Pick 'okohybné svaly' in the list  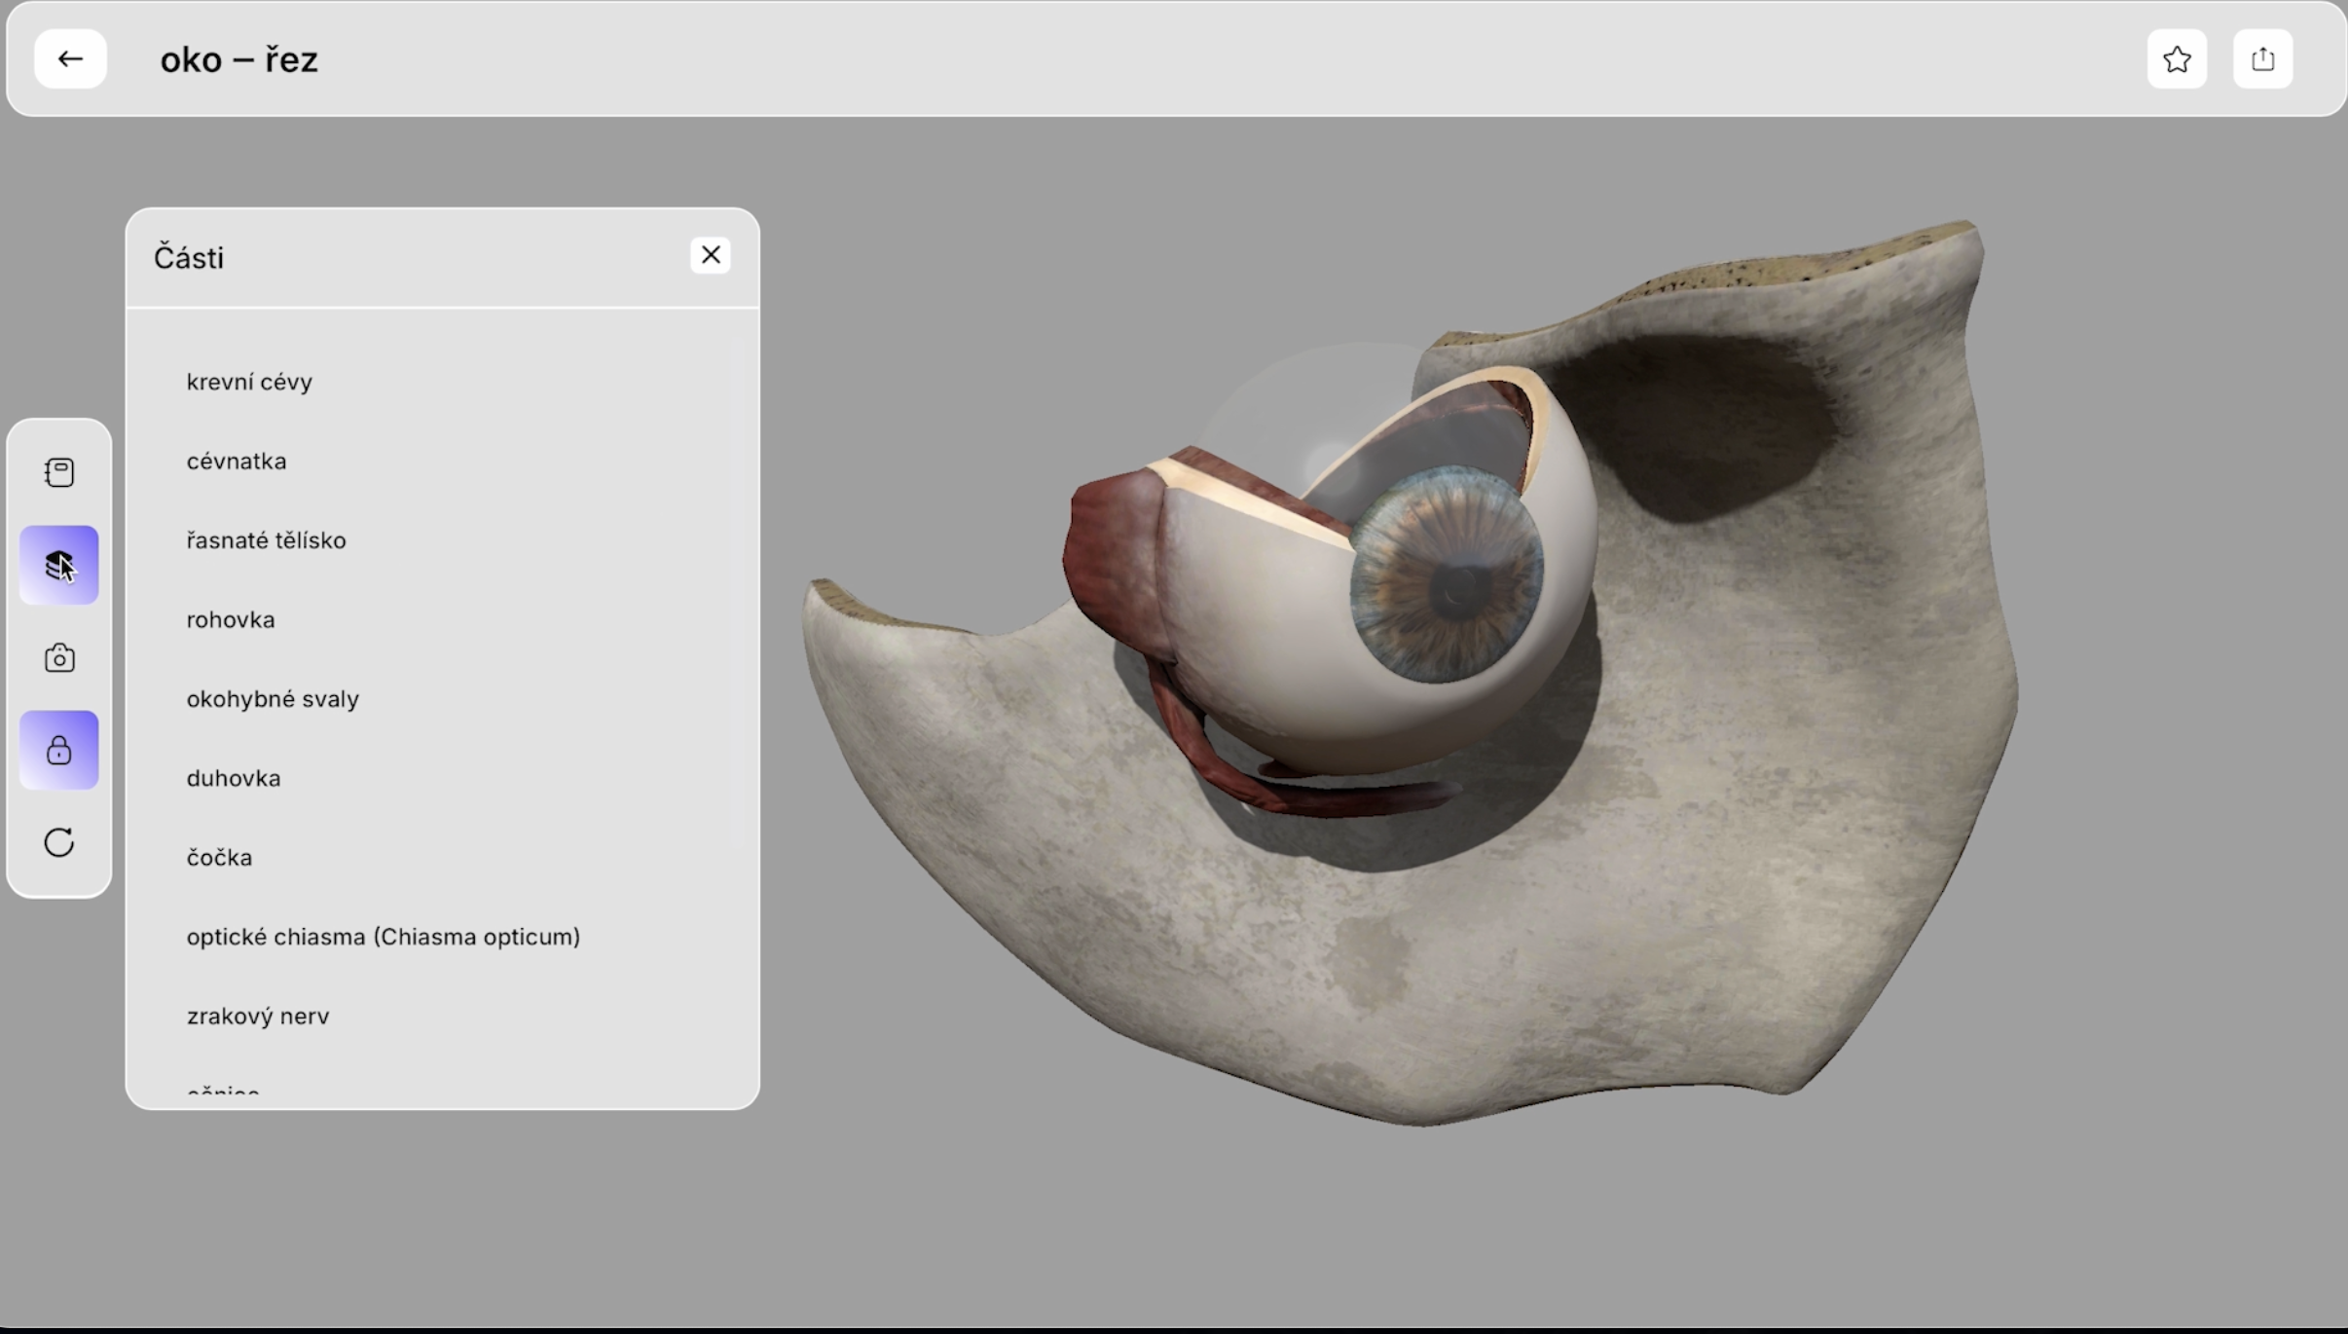273,699
